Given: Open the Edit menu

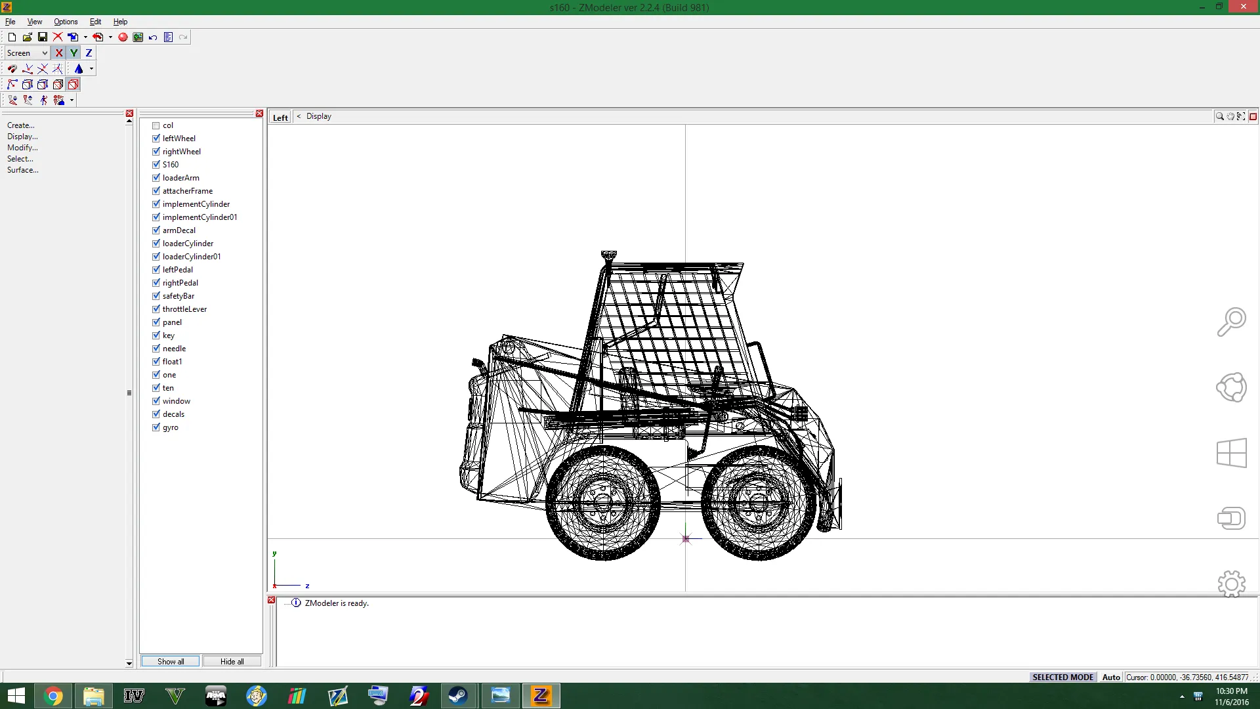Looking at the screenshot, I should click(95, 22).
